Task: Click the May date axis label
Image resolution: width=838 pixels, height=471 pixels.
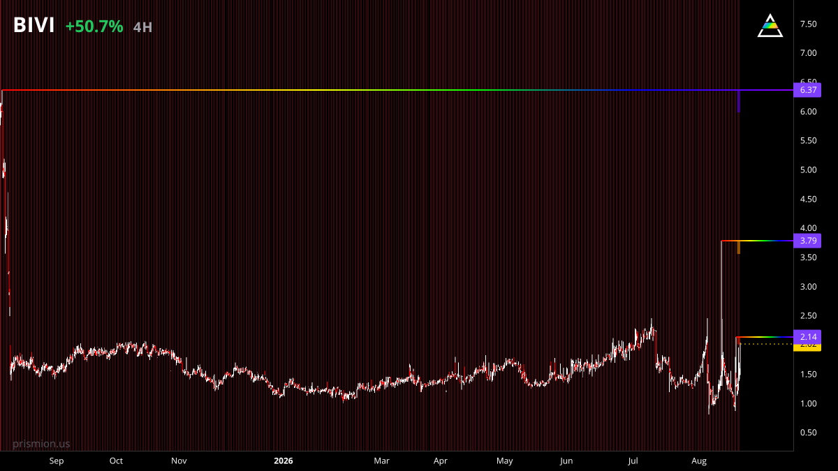Action: 504,461
